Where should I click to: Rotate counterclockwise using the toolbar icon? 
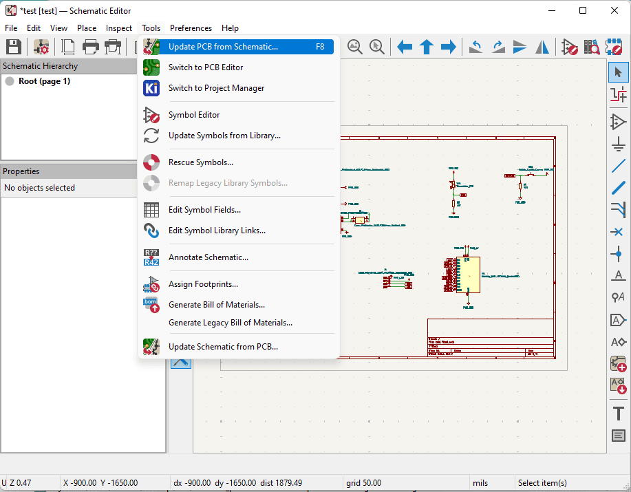[475, 47]
